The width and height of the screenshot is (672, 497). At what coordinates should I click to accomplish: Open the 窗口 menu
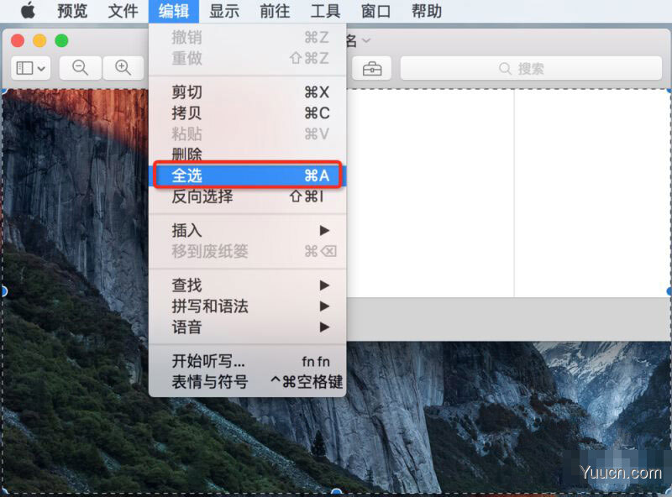[375, 11]
